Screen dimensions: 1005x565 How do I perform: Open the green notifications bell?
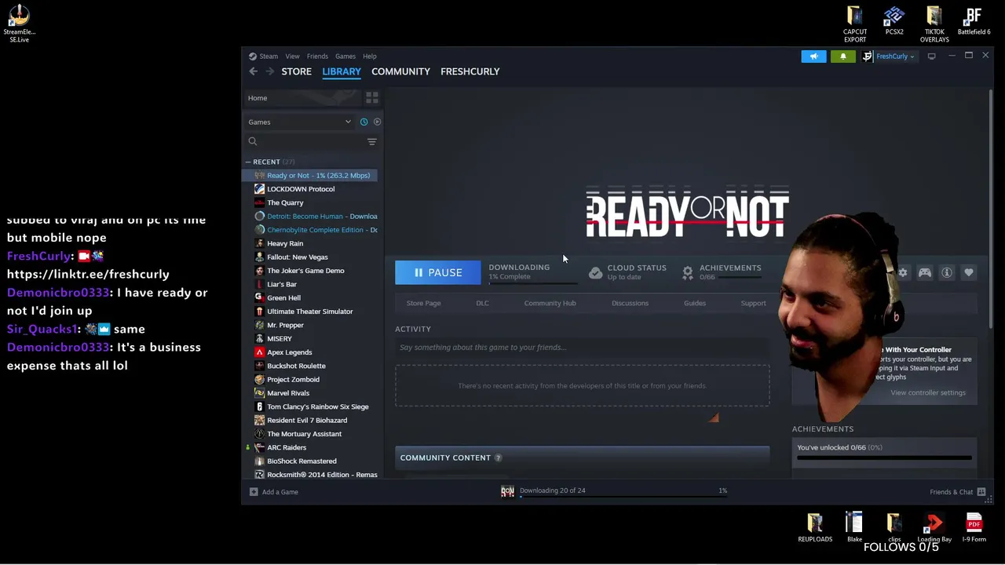coord(843,56)
